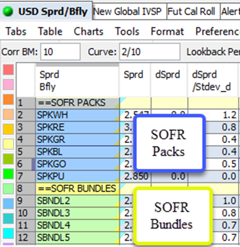Click the Sprd column header
Image resolution: width=240 pixels, height=247 pixels.
(x=135, y=81)
